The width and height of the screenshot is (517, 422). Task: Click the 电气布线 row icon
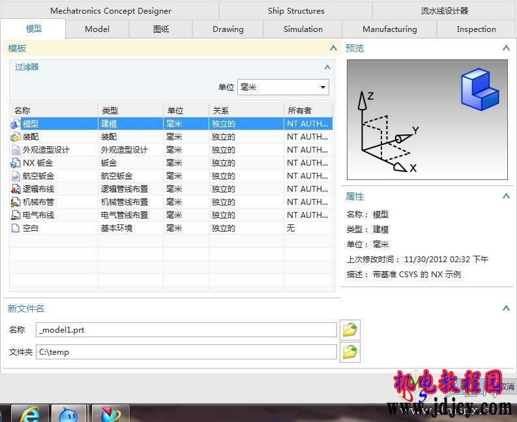[16, 215]
